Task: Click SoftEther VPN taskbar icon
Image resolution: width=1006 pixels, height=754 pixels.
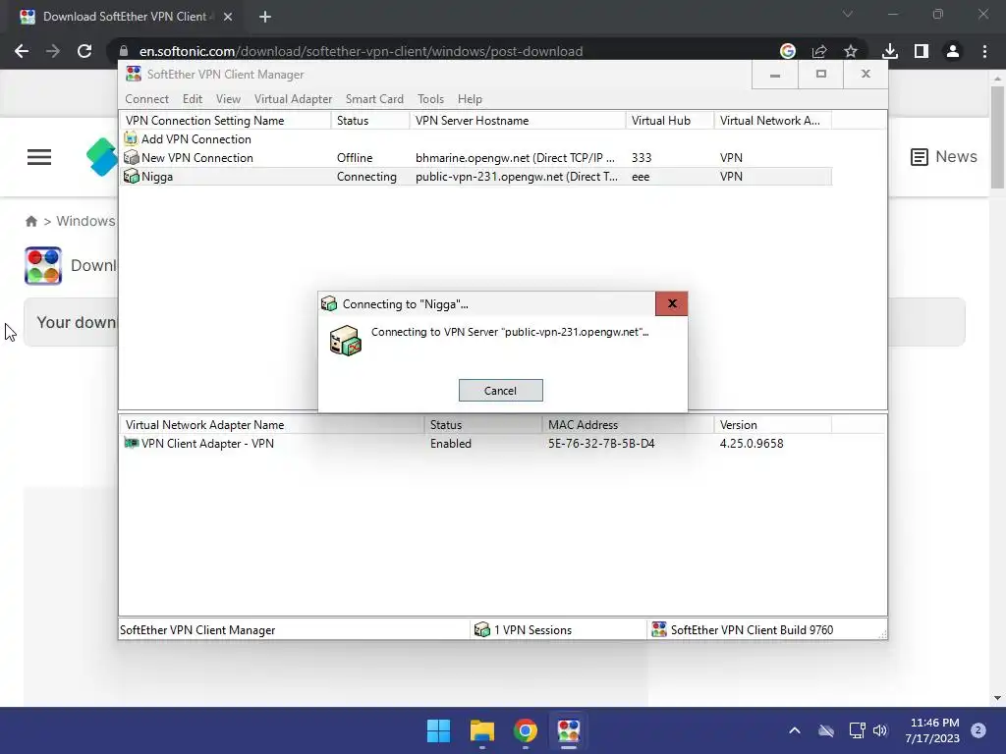Action: point(569,730)
